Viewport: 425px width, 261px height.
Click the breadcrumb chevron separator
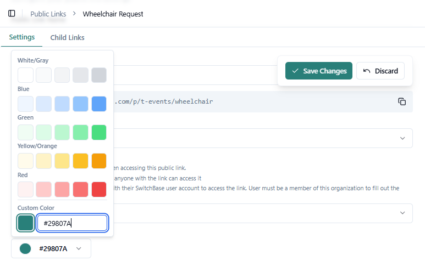[74, 14]
